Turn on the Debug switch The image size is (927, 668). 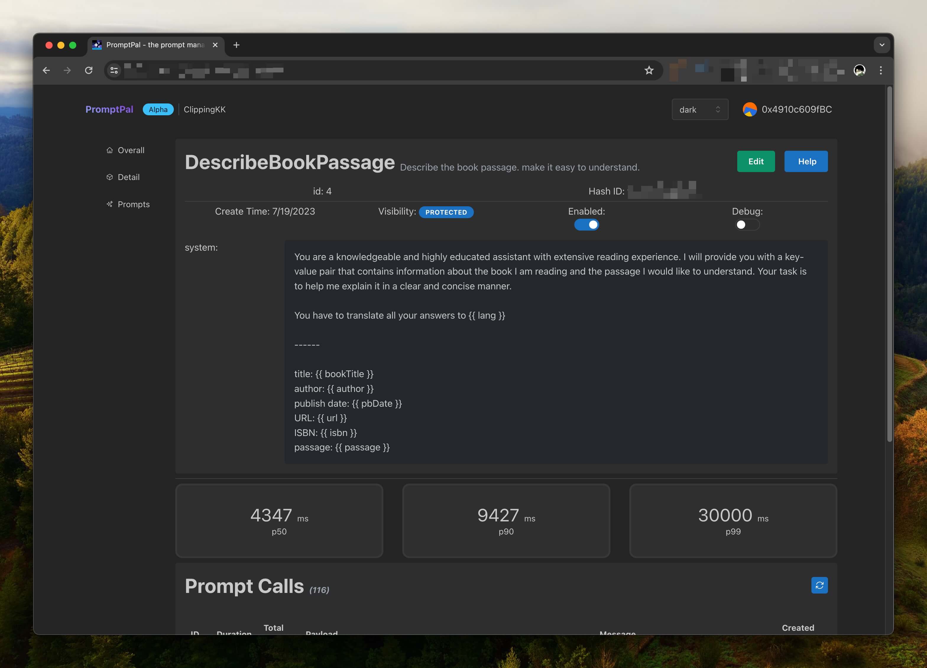tap(747, 224)
